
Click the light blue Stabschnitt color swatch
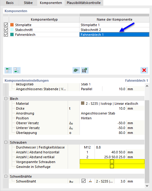pyautogui.click(x=12, y=30)
